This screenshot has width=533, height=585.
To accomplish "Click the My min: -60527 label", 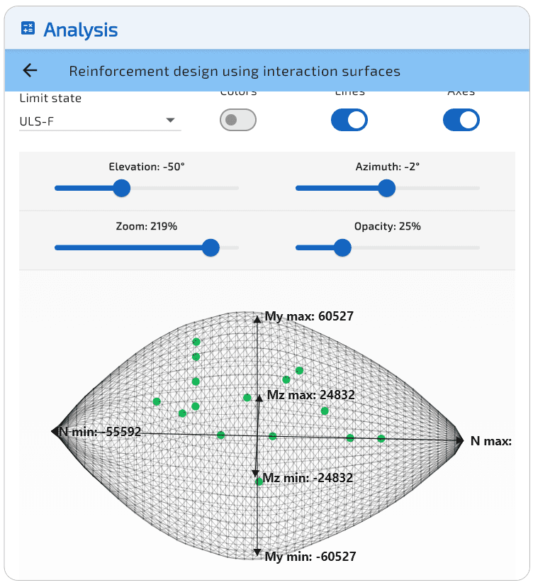I will (x=310, y=557).
